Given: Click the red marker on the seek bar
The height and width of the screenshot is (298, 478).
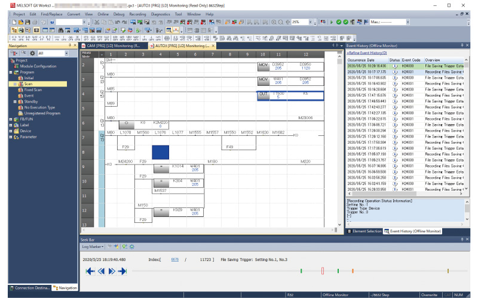Looking at the screenshot, I should point(323,271).
